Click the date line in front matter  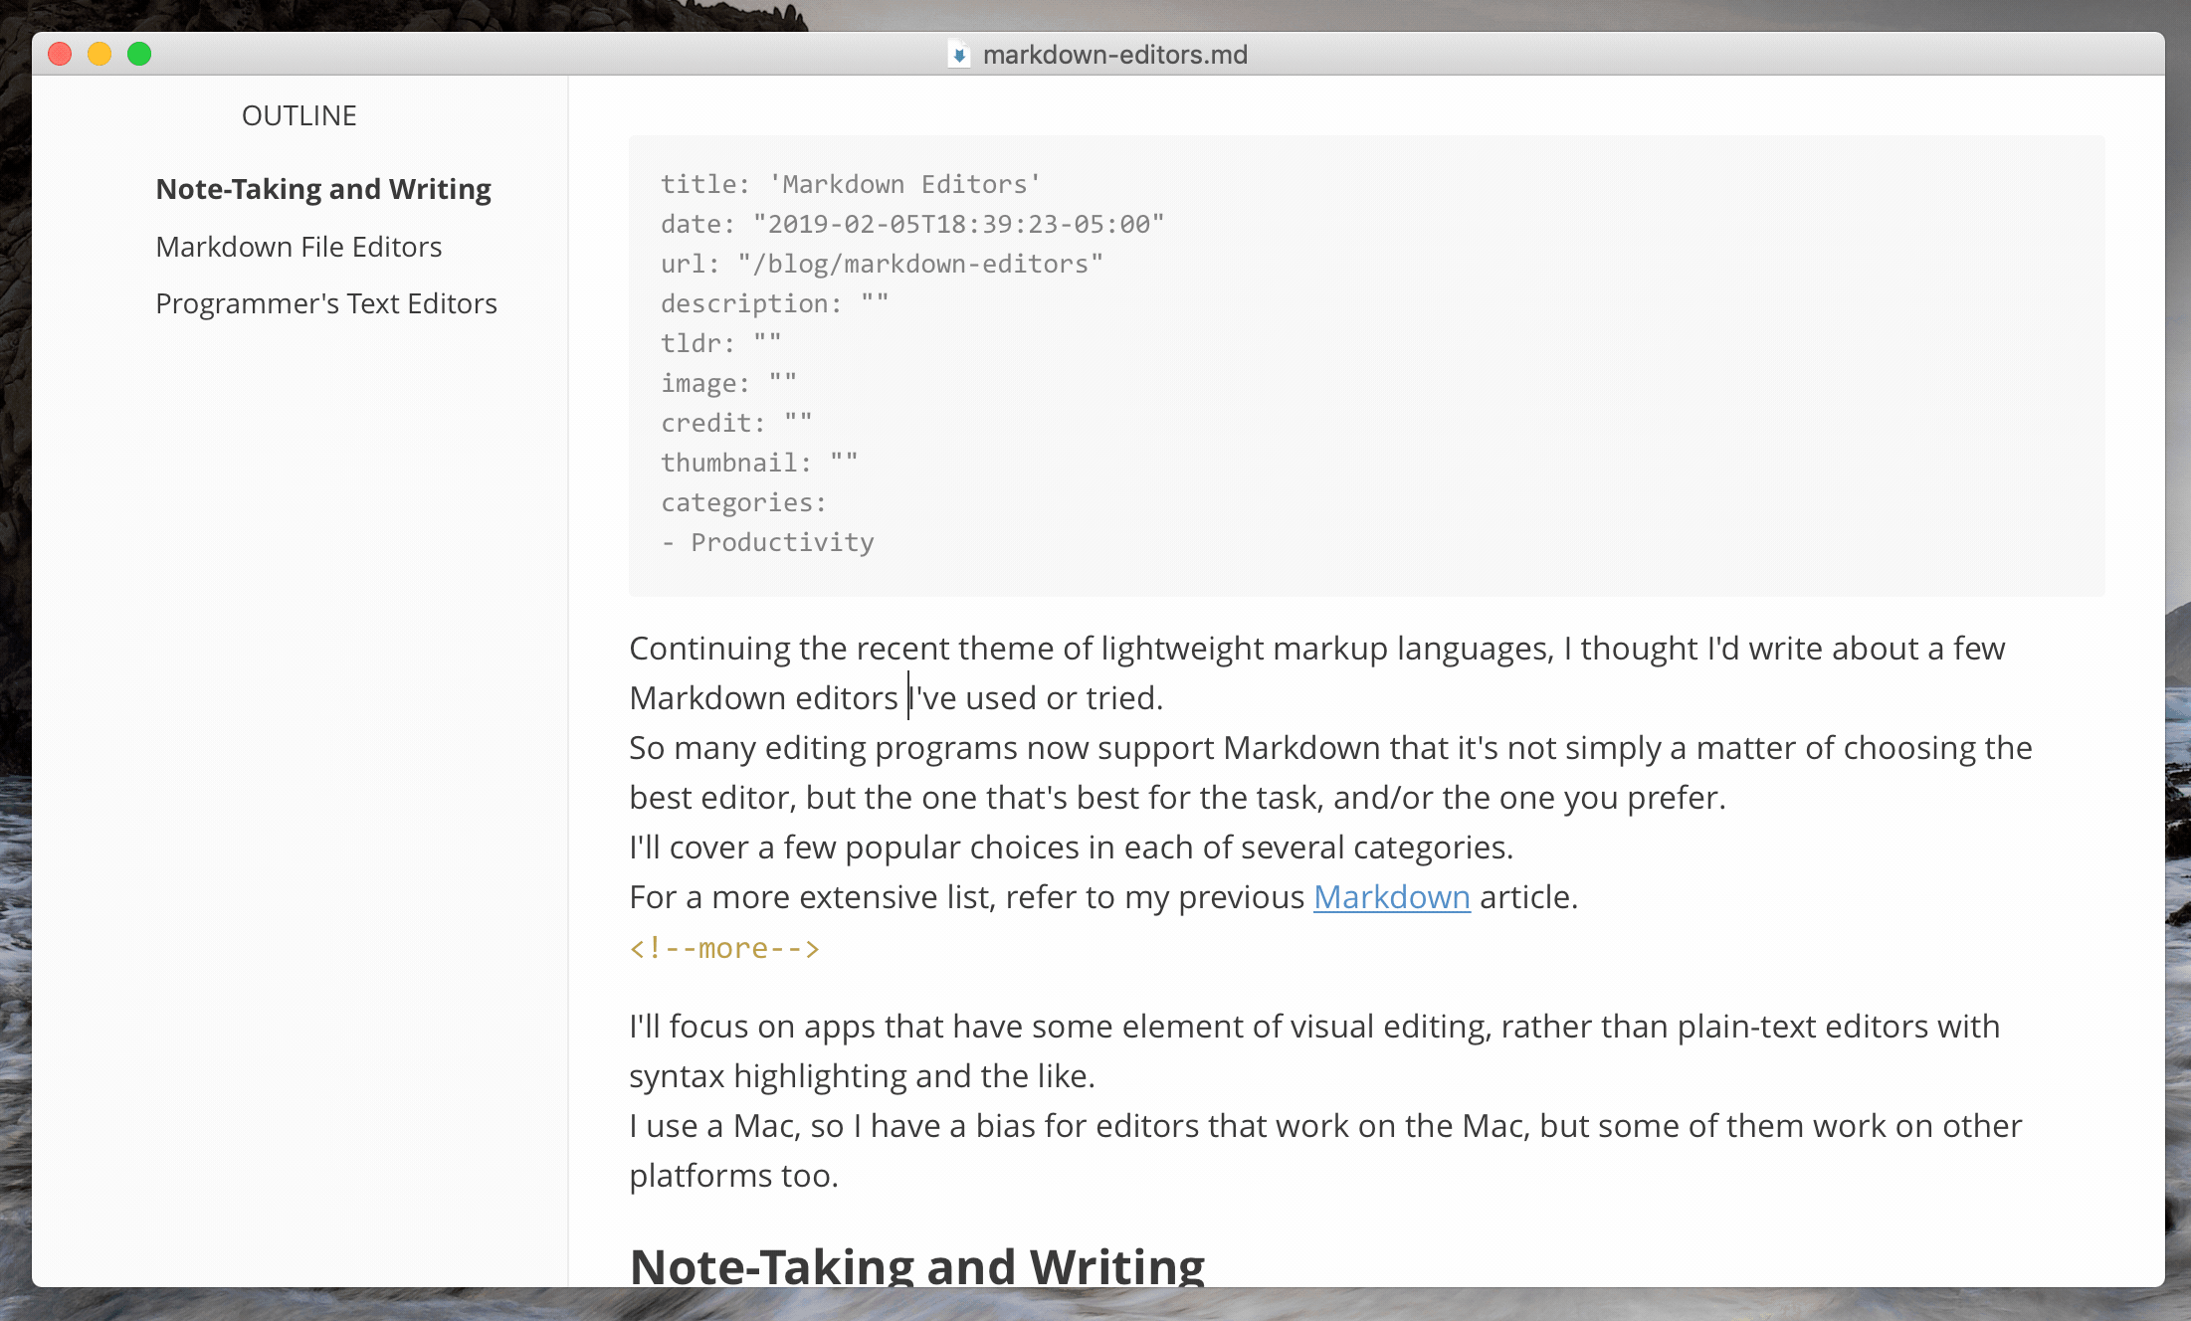911,224
